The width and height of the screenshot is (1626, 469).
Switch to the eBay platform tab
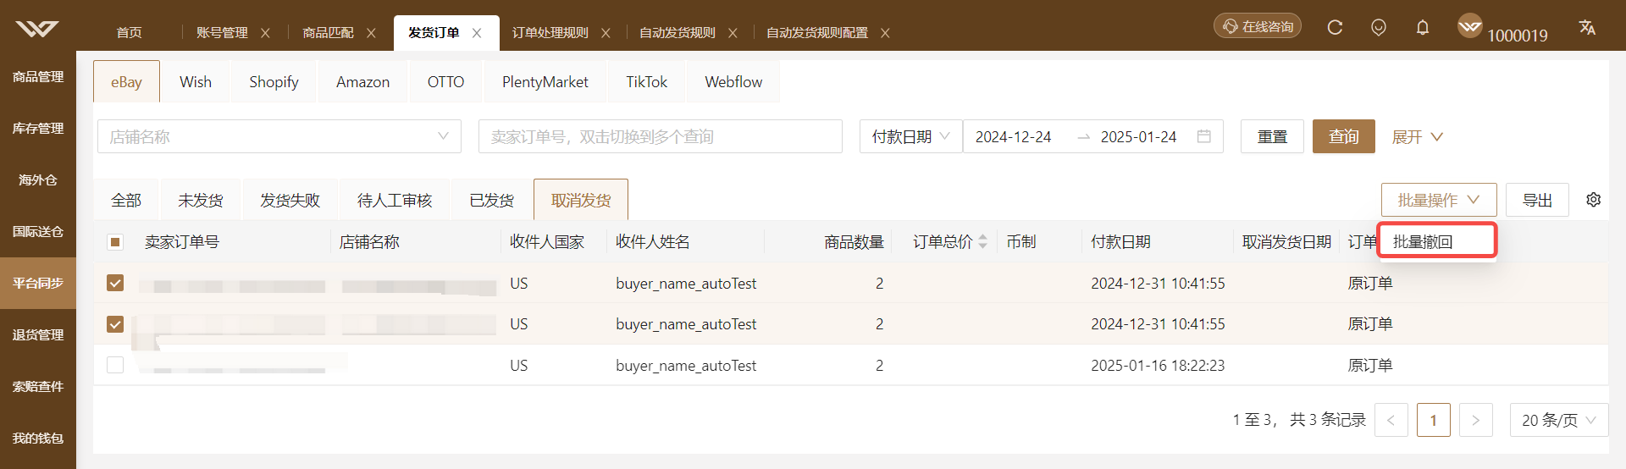click(126, 81)
